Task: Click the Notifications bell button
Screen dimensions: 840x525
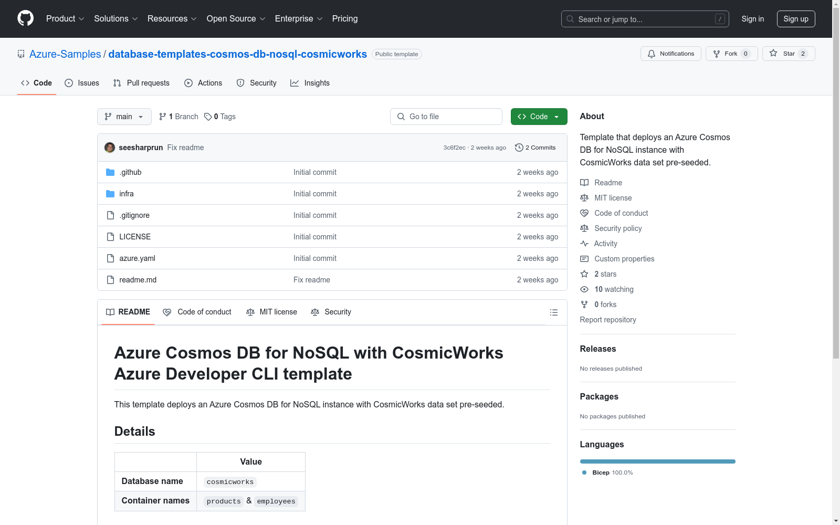Action: coord(670,54)
